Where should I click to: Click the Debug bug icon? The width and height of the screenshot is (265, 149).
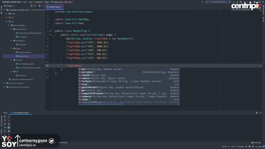(237, 2)
